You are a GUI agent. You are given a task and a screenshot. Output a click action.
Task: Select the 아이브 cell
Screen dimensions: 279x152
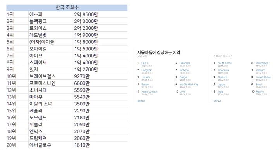[51, 56]
